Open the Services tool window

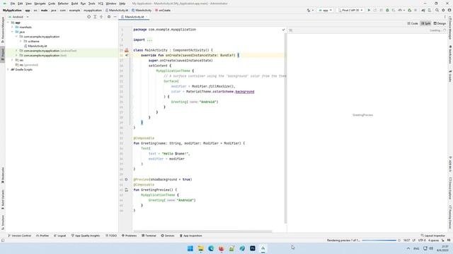[168, 236]
